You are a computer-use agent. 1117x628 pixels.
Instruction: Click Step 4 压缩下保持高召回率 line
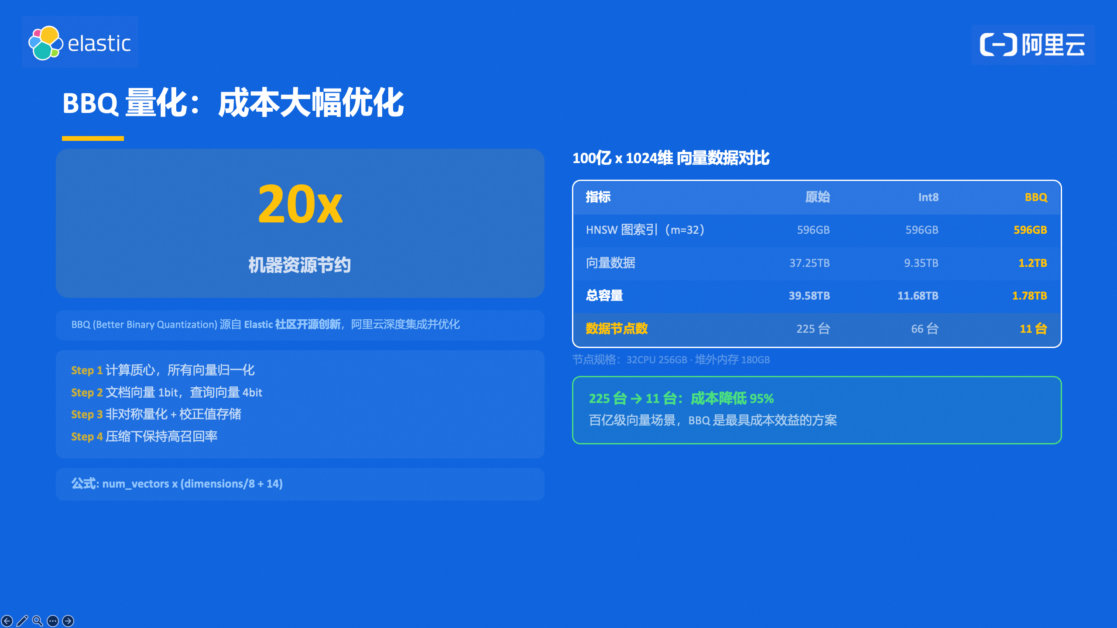(x=144, y=437)
